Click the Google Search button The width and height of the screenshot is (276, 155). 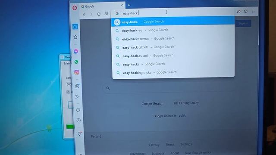152,104
